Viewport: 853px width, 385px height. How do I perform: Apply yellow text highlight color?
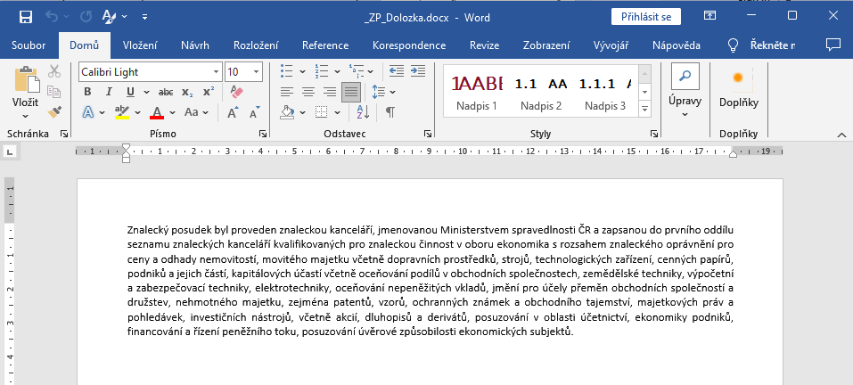[122, 112]
